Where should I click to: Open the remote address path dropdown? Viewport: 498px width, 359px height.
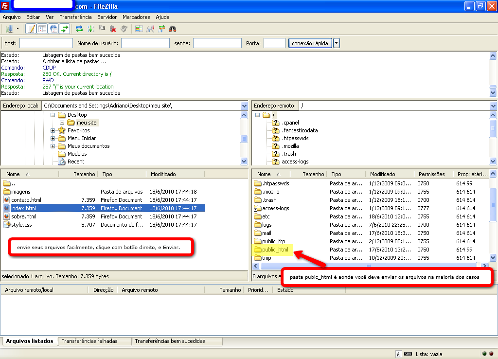pyautogui.click(x=493, y=106)
